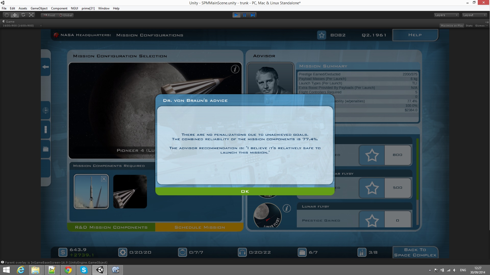Select the Rotate tool icon
490x275 pixels.
pos(23,15)
